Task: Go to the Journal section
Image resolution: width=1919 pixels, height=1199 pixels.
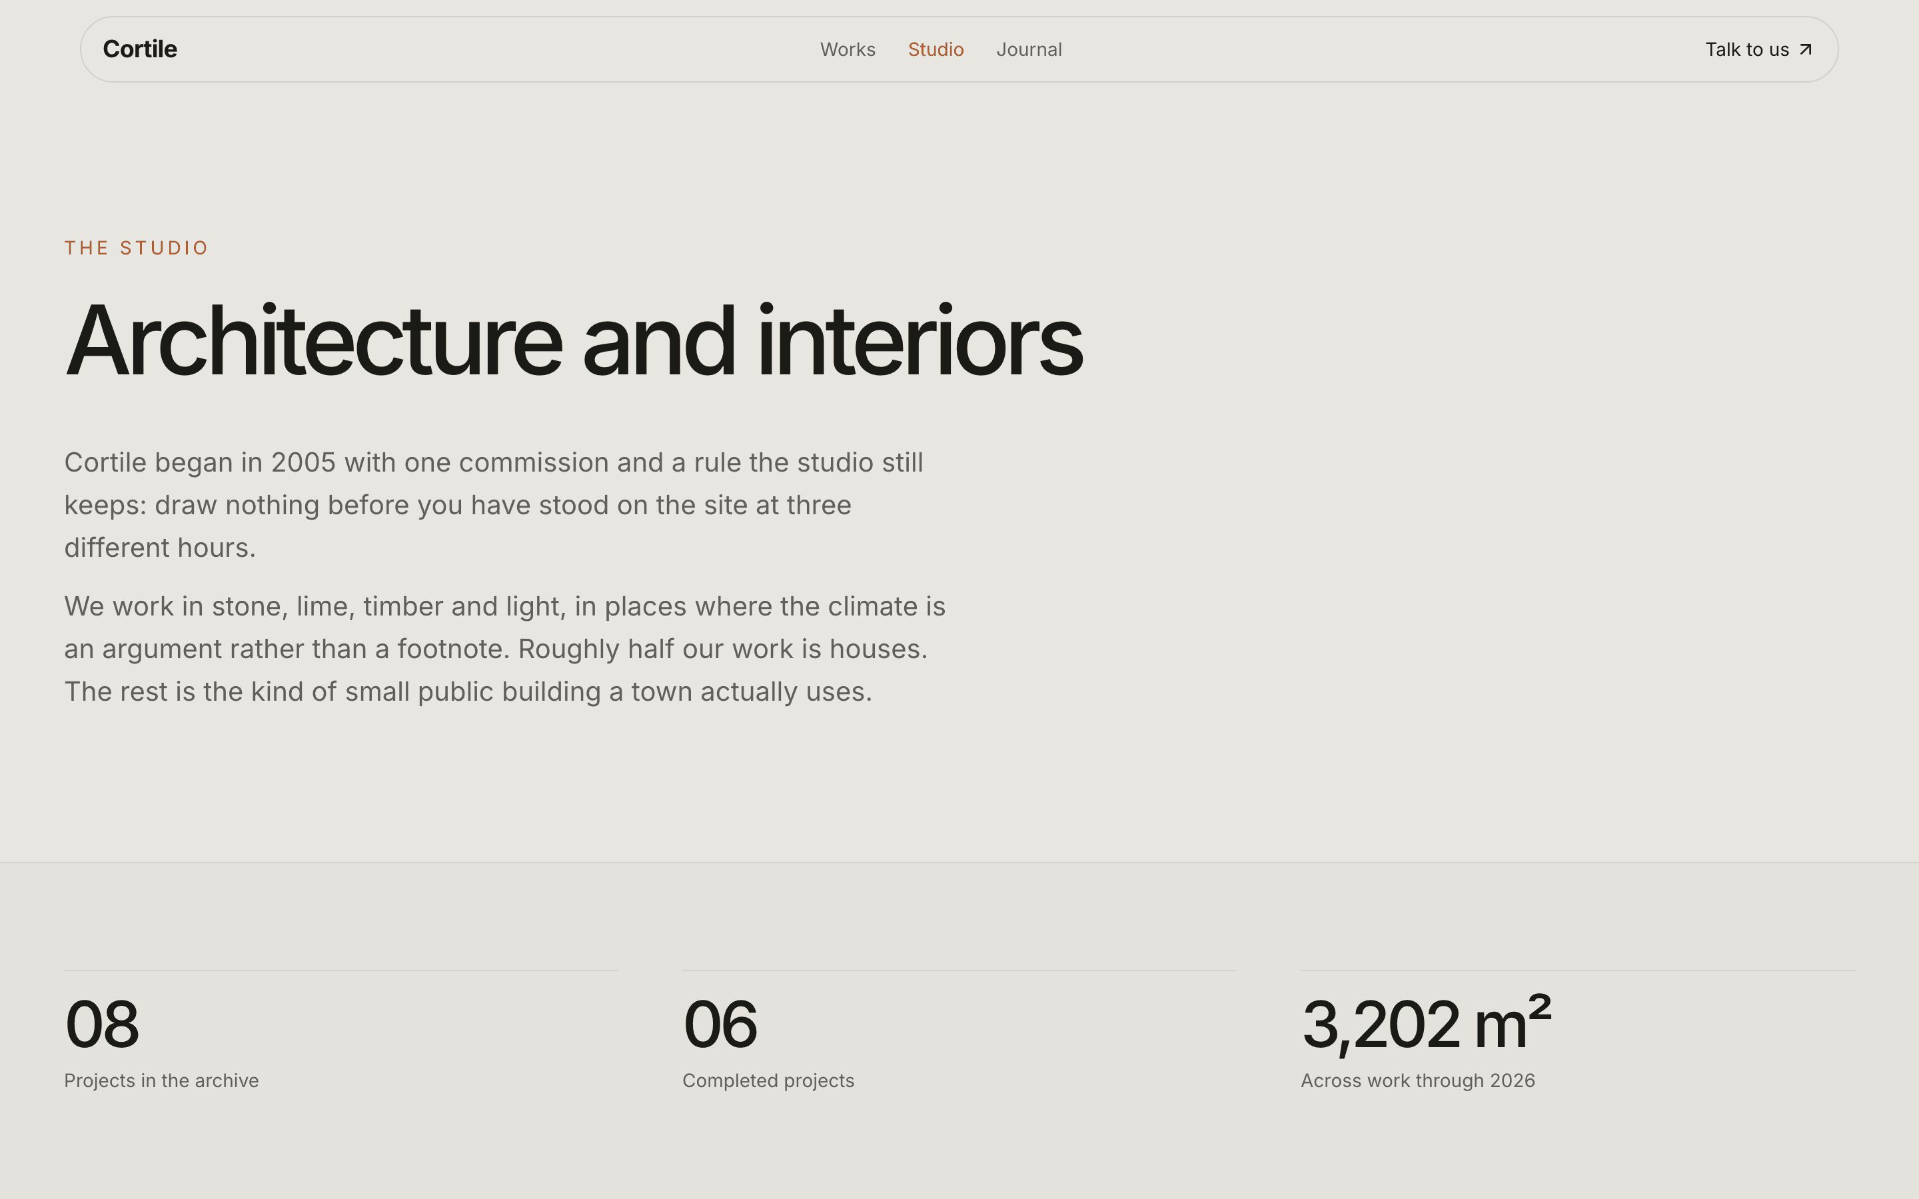Action: tap(1029, 49)
